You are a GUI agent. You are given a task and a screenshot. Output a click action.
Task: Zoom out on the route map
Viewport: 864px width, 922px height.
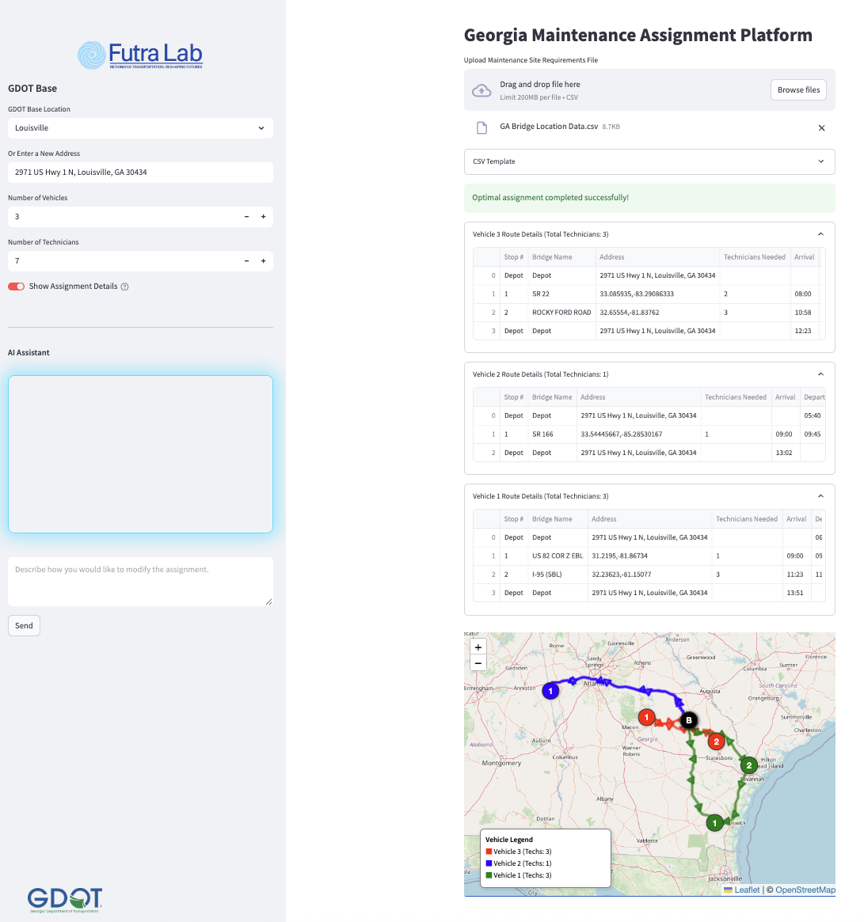pos(478,663)
